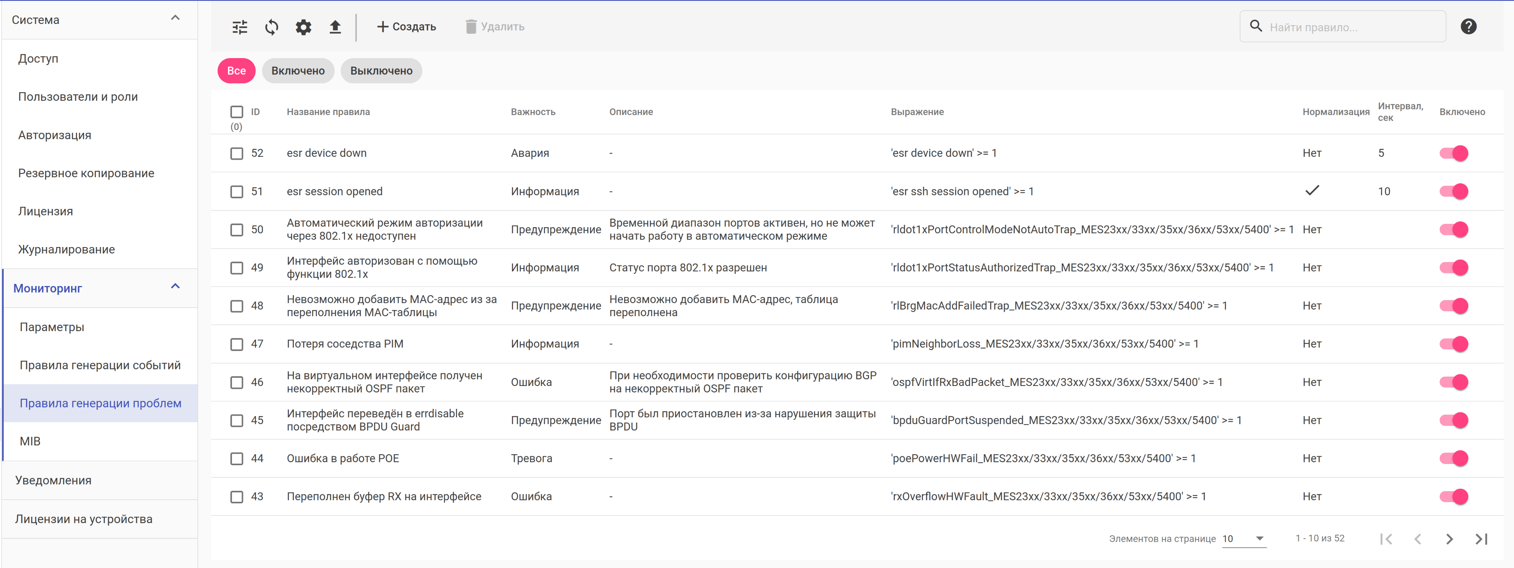Click the search magnifier icon
The width and height of the screenshot is (1514, 568).
pyautogui.click(x=1256, y=26)
